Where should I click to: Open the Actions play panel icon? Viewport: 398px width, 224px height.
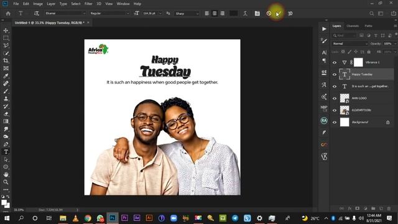click(324, 29)
